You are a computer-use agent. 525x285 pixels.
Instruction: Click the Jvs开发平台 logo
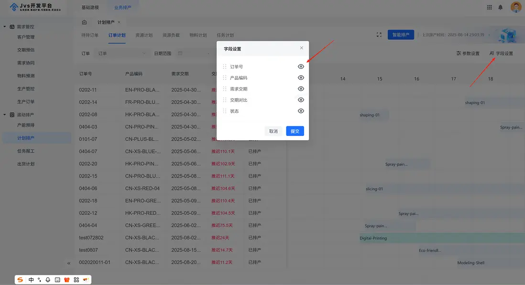point(35,7)
